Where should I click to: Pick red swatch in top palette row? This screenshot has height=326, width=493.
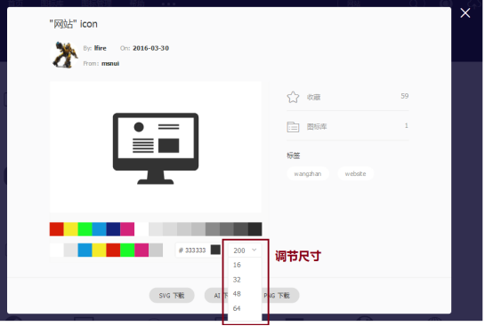coord(57,229)
